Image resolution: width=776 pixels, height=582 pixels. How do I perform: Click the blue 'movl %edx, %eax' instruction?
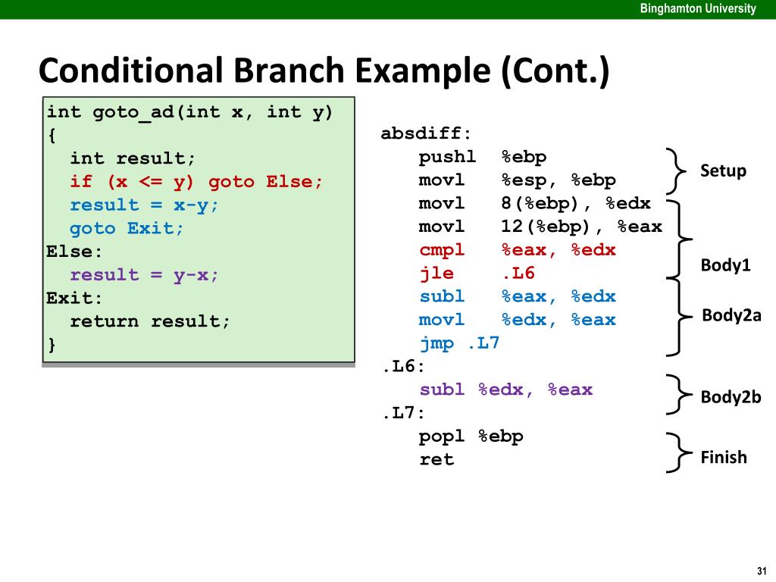(x=517, y=320)
